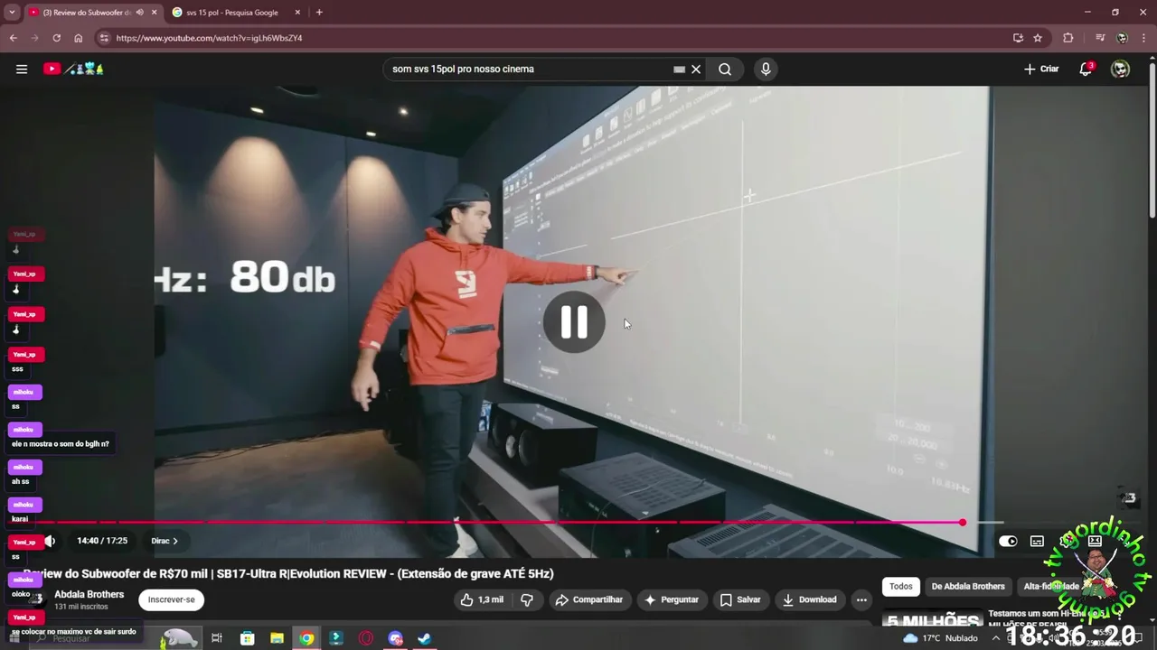
Task: Toggle subtitles in the player
Action: (1037, 541)
